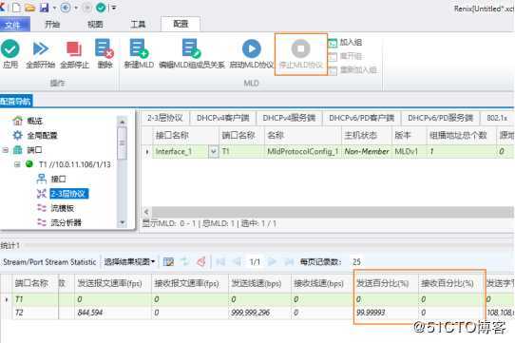Start the MLD protocol (启动MLD协议)
Image resolution: width=515 pixels, height=343 pixels.
[251, 49]
